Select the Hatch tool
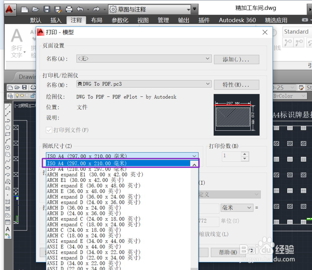 (7, 202)
